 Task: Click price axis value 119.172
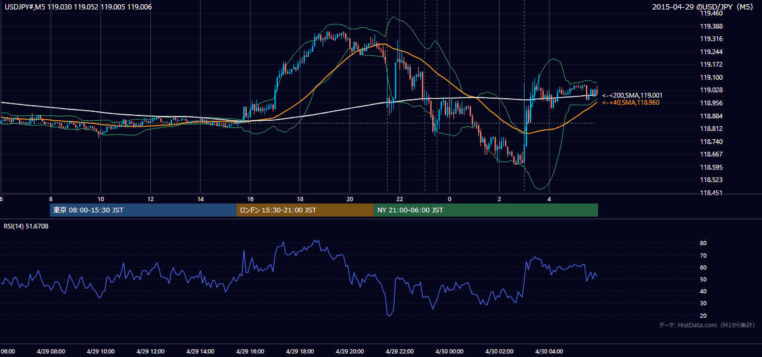click(711, 64)
